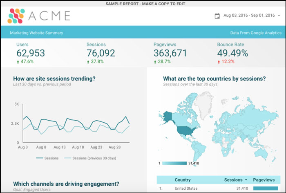
Task: Click the 31,410 sessions cell
Action: 242,188
